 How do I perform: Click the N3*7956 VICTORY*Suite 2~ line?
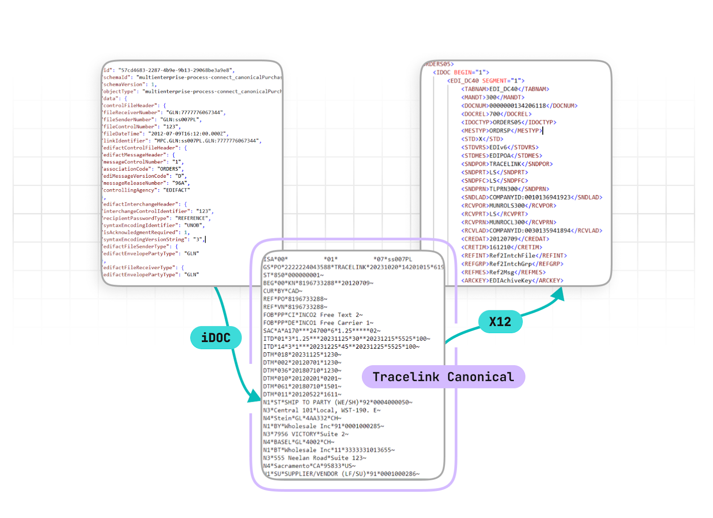click(x=306, y=434)
